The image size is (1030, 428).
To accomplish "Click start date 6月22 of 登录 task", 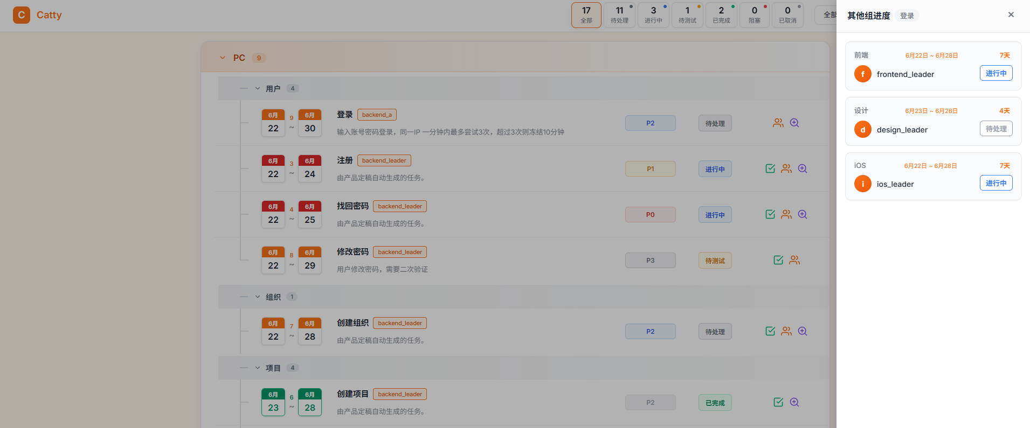I will 273,123.
